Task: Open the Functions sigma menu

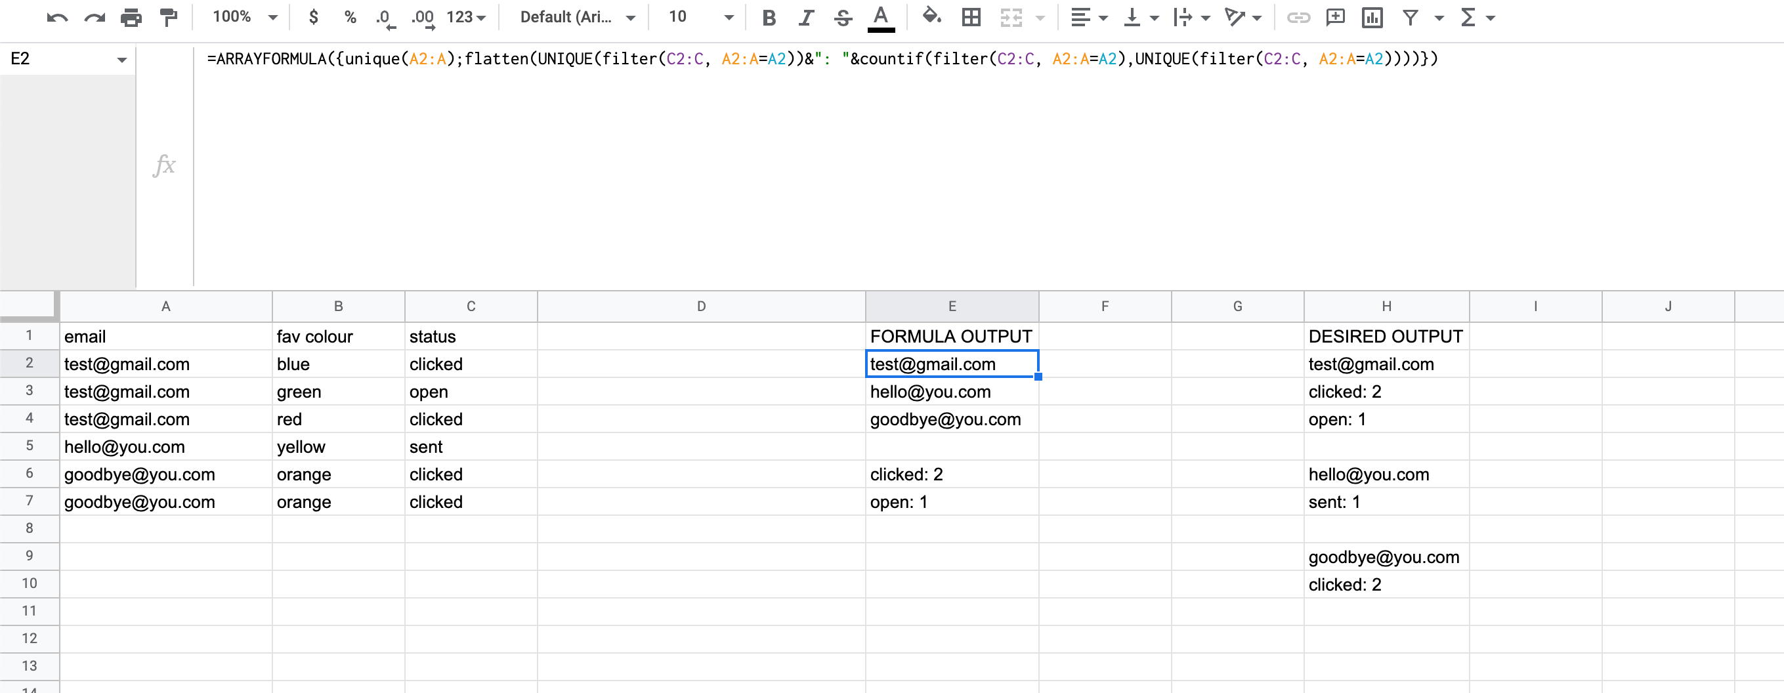Action: pos(1477,17)
